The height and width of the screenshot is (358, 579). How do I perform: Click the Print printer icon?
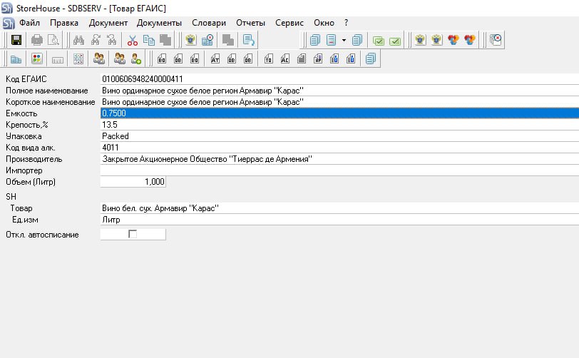coord(36,40)
